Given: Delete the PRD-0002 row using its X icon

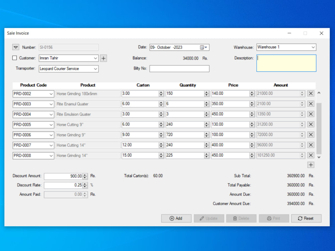Looking at the screenshot, I should point(310,93).
